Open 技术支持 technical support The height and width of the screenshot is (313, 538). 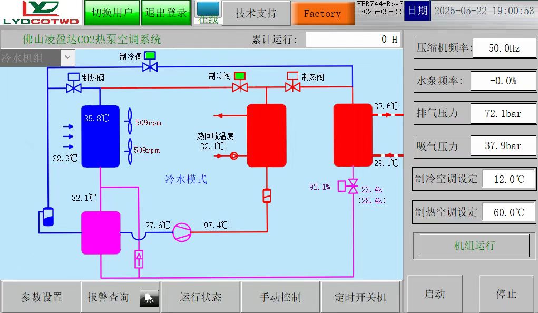256,13
